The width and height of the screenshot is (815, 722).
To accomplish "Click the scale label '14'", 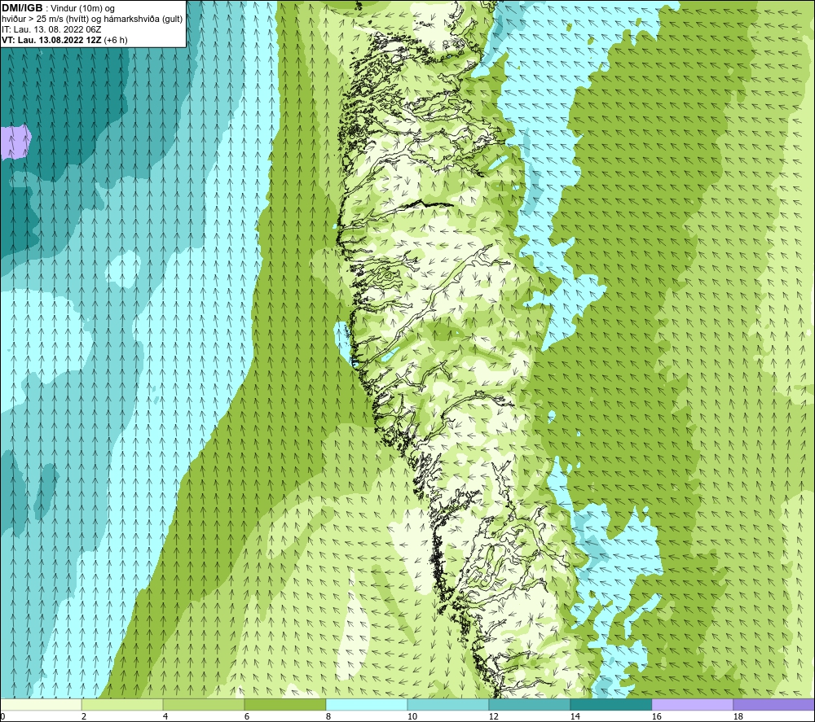I will (575, 716).
